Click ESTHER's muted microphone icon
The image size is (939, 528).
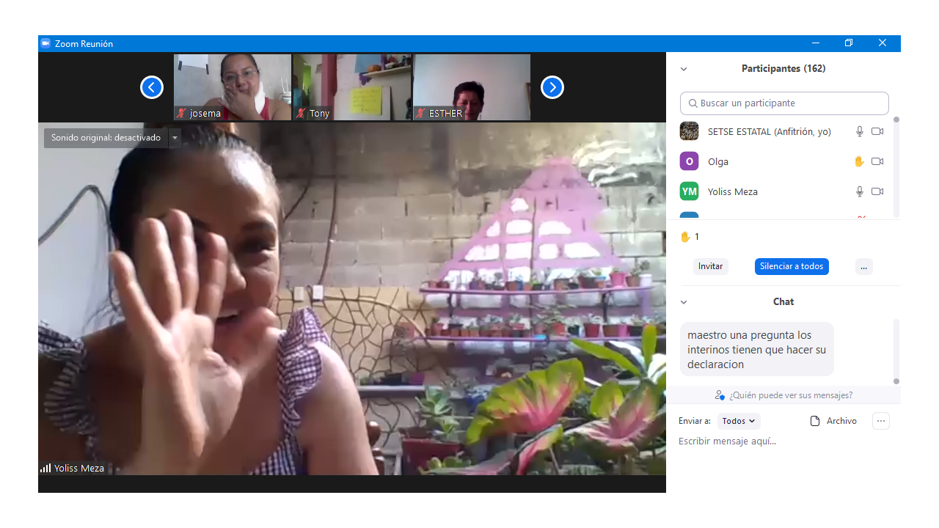tap(421, 113)
